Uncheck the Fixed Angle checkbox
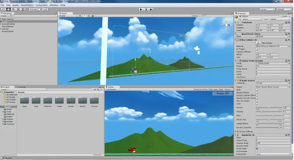 (257, 149)
